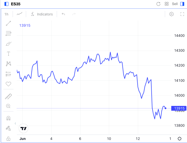Click the 4 date axis label
Image resolution: width=187 pixels, height=143 pixels.
click(51, 139)
